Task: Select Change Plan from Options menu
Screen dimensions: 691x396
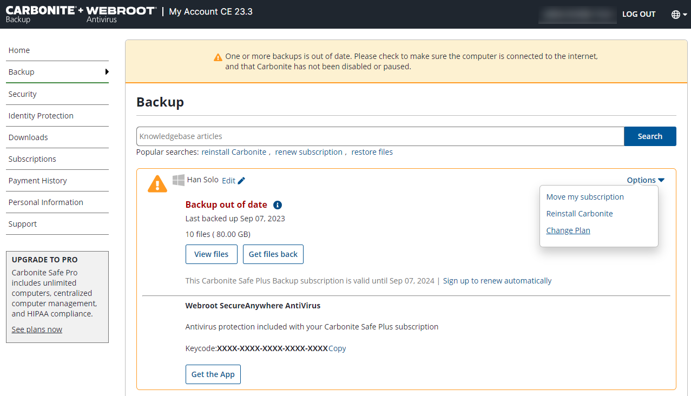Action: coord(568,230)
